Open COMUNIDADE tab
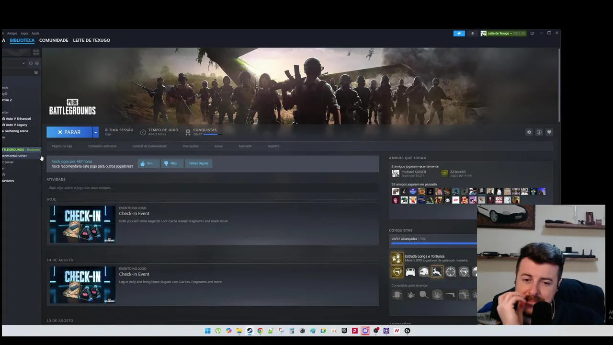 54,40
